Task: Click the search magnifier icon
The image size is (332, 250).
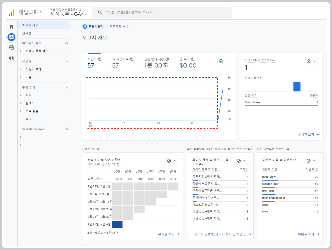Action: pyautogui.click(x=100, y=12)
